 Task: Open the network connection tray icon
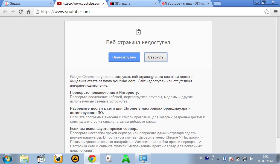point(244,159)
